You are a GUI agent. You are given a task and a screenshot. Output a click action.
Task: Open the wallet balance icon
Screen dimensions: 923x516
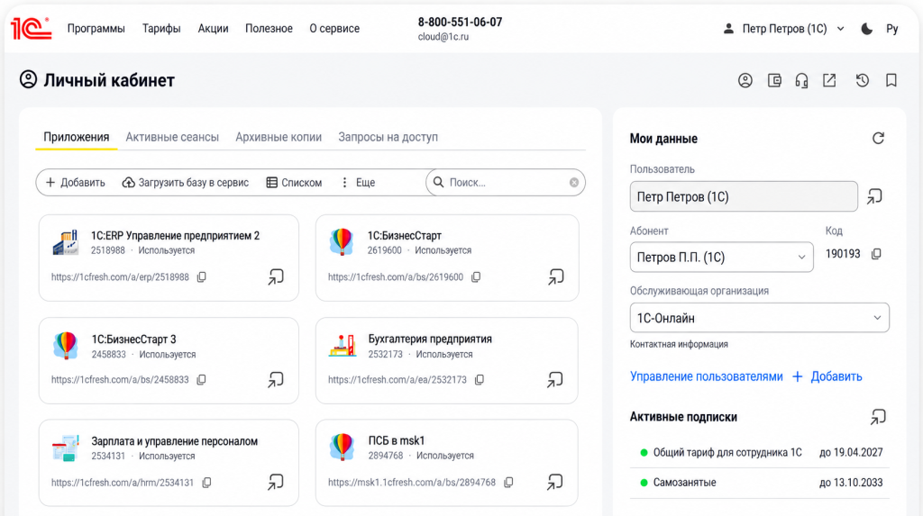pyautogui.click(x=774, y=81)
